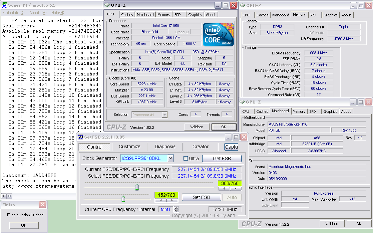Click the Select FSB/DDR frequency field
This screenshot has height=233, width=373.
click(207, 176)
